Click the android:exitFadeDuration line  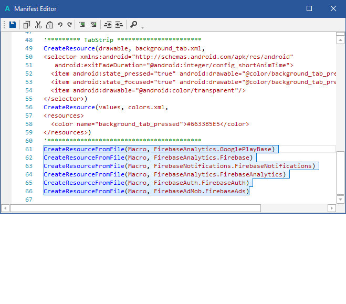coord(174,65)
